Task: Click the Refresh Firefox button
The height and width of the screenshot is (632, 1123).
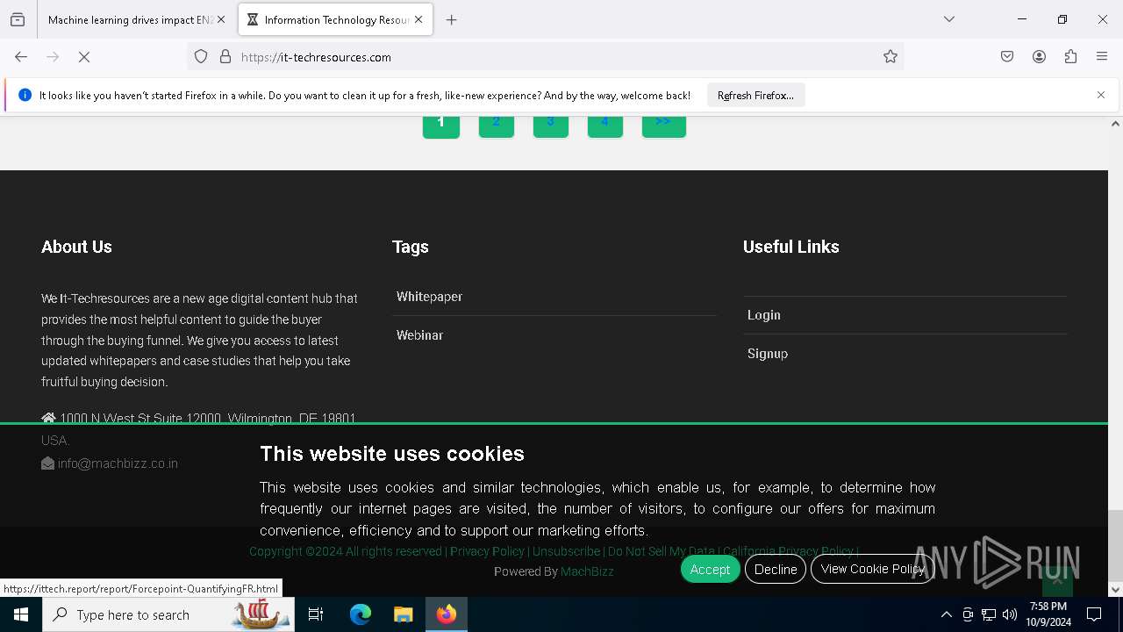Action: 755,96
